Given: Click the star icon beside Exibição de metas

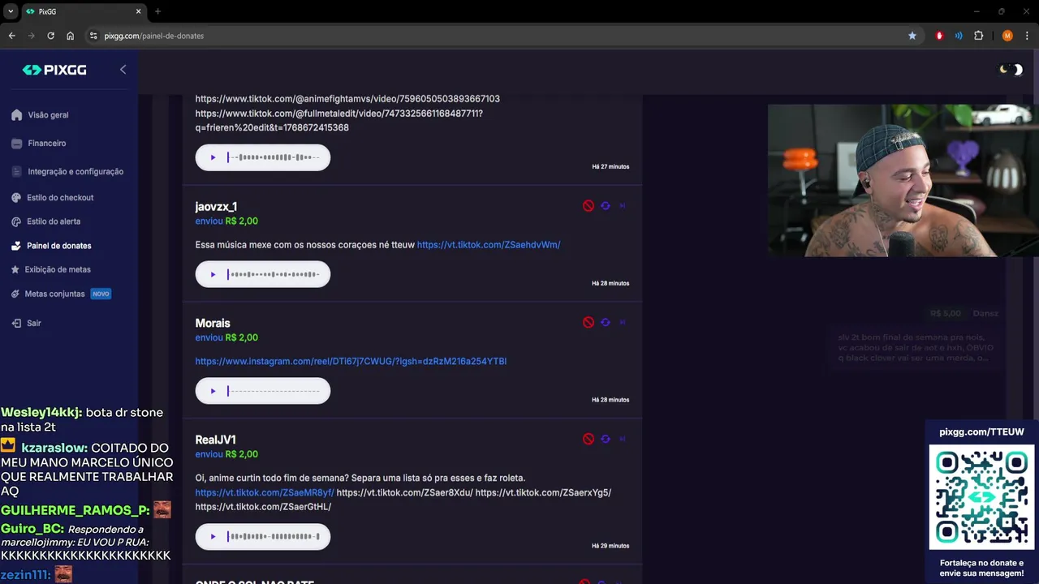Looking at the screenshot, I should point(16,269).
